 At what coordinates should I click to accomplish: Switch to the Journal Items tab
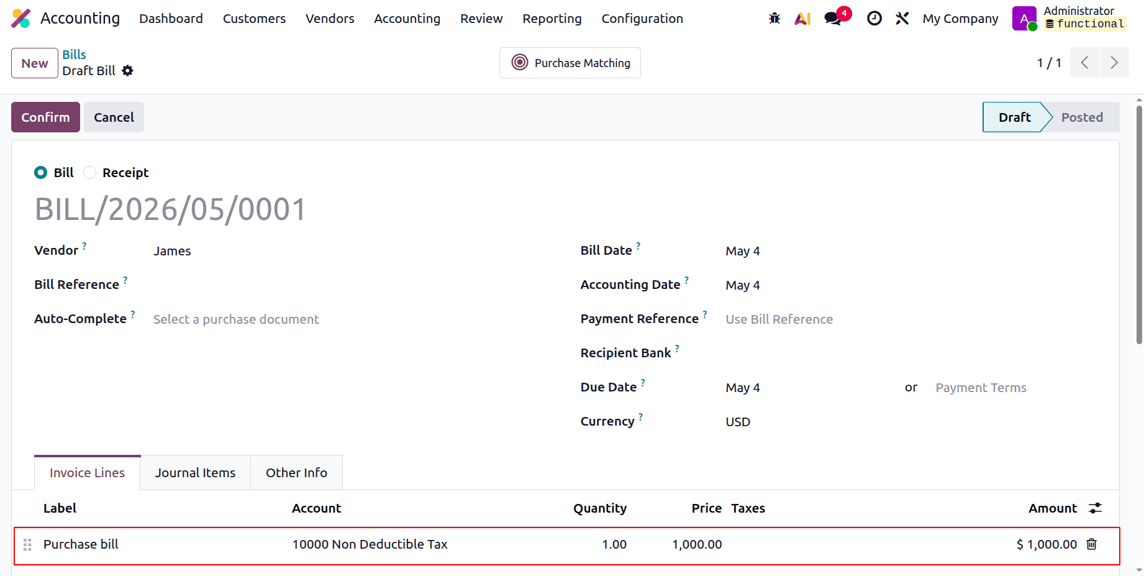click(x=195, y=473)
